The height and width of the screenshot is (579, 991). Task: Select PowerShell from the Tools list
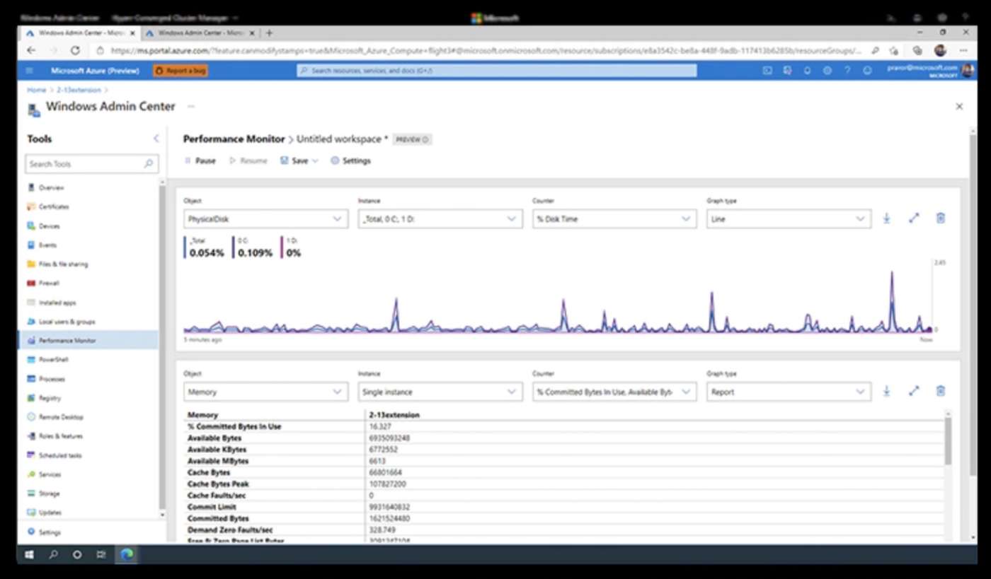point(53,360)
